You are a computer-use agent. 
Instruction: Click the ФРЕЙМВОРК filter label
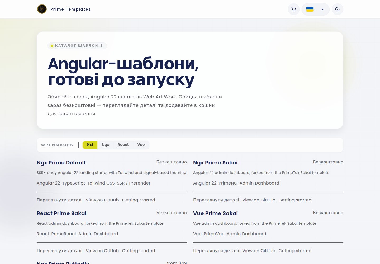pyautogui.click(x=58, y=145)
